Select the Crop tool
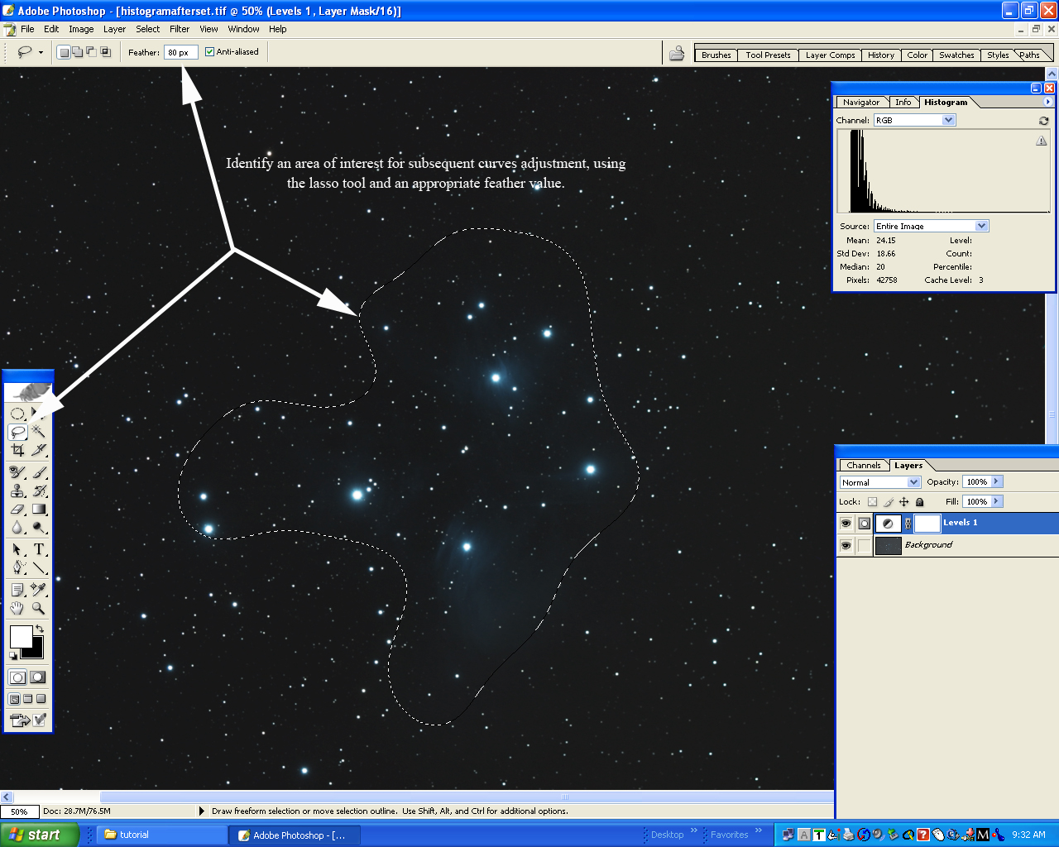 pyautogui.click(x=17, y=451)
